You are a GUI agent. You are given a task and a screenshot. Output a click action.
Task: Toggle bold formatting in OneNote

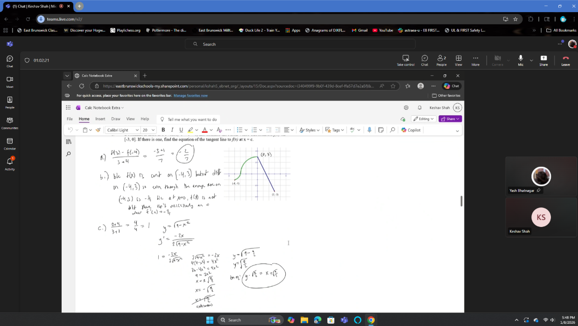[x=163, y=130]
